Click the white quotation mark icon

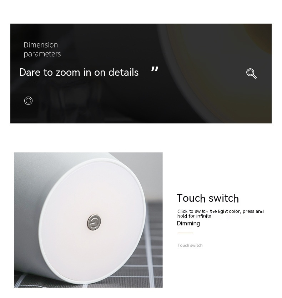click(155, 69)
